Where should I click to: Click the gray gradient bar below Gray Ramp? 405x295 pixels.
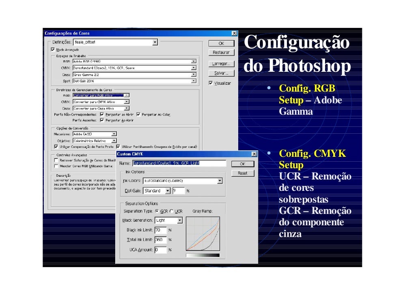click(203, 255)
